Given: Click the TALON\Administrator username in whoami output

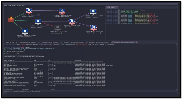Looking at the screenshot, I should [10, 56].
